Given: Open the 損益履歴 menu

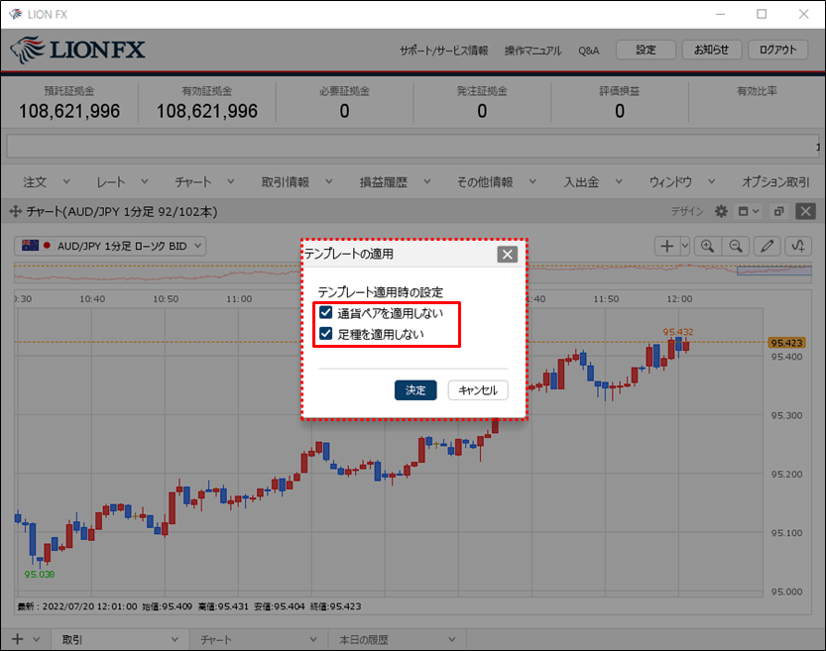Looking at the screenshot, I should [395, 182].
